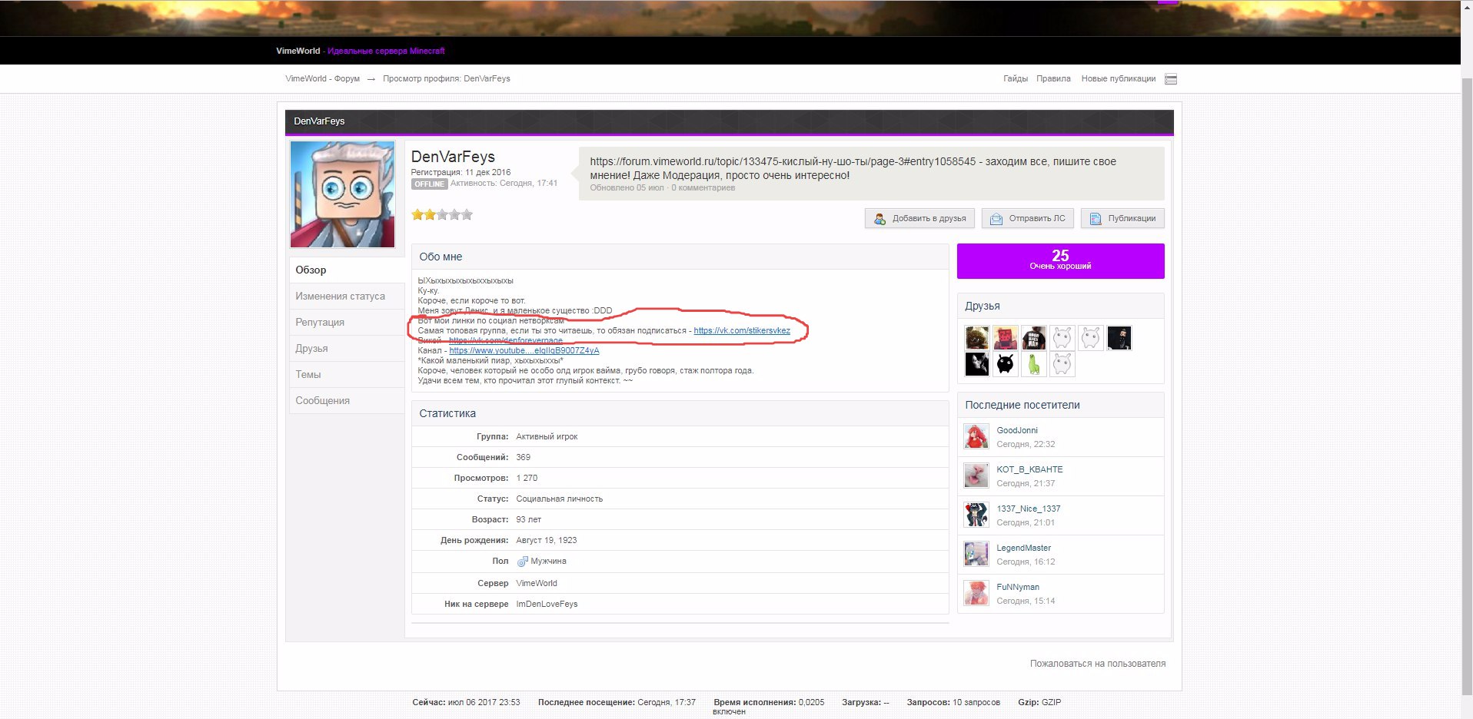This screenshot has height=719, width=1473.
Task: Click the OFFLINE status badge
Action: [429, 184]
